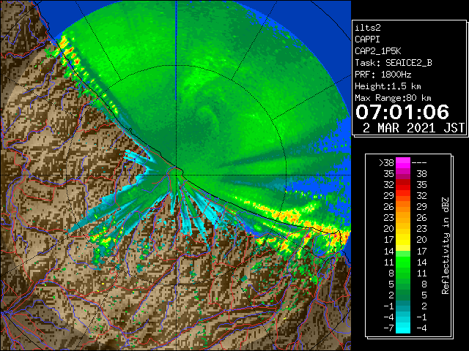
Task: Click the cyan -7 dBZ legend swatch
Action: (x=403, y=328)
